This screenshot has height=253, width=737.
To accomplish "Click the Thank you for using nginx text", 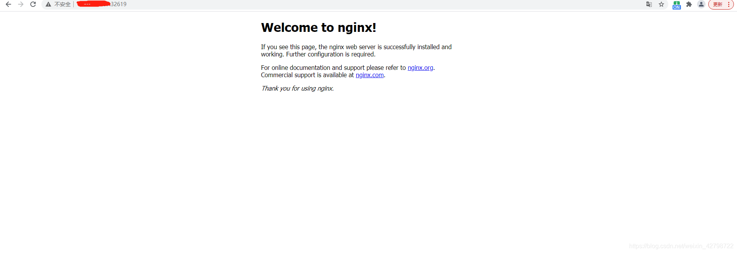I will click(x=297, y=88).
